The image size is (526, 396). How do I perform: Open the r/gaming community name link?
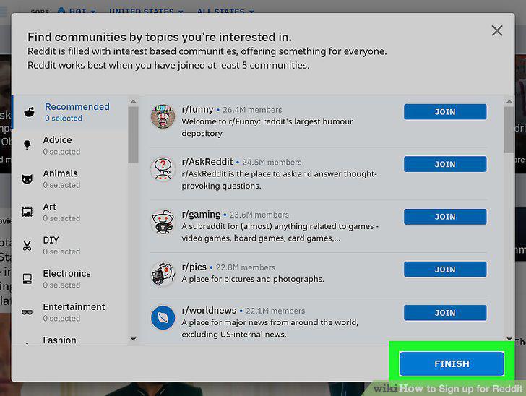tap(201, 214)
